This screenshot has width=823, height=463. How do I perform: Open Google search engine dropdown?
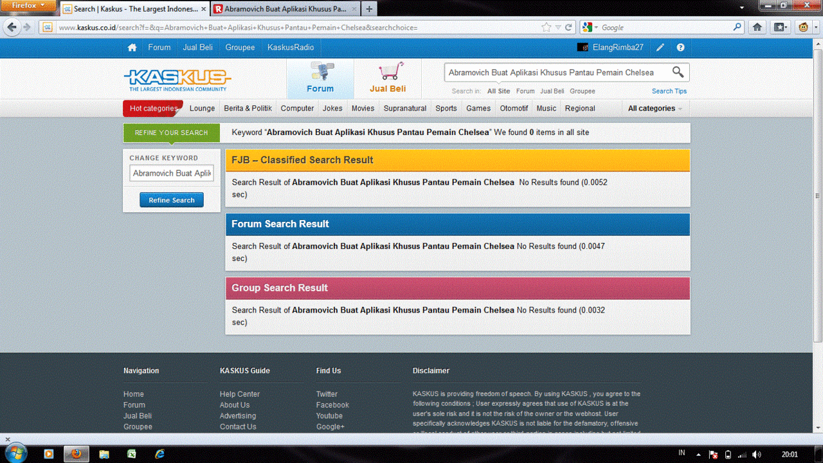pyautogui.click(x=590, y=28)
